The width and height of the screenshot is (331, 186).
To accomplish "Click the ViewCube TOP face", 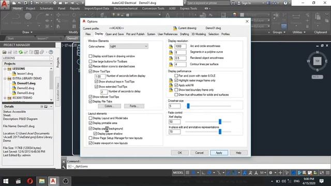I will 317,61.
